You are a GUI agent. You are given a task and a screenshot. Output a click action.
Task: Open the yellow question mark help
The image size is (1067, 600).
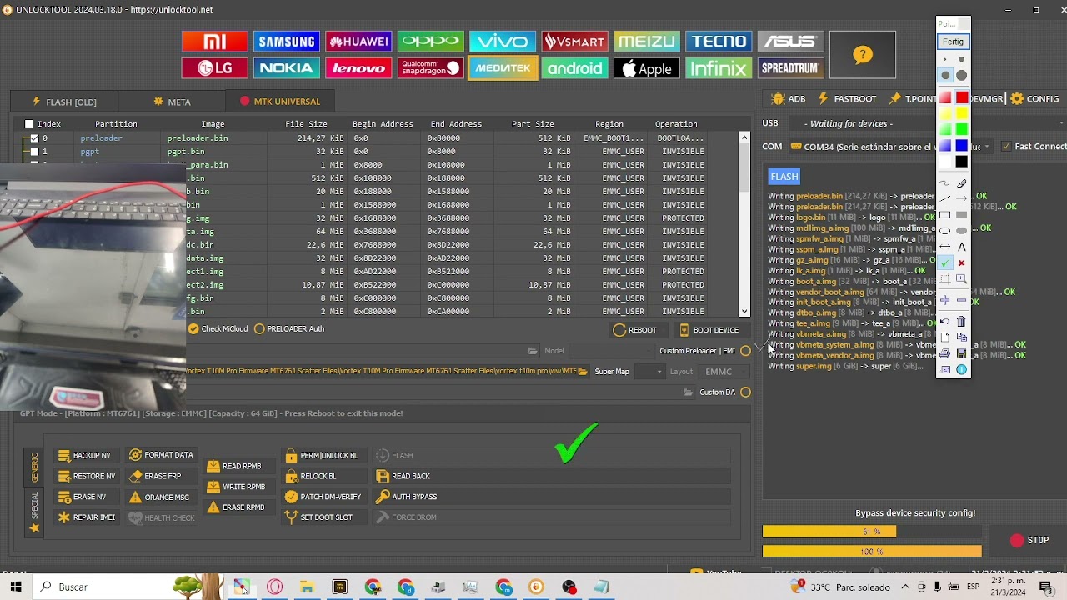pyautogui.click(x=863, y=55)
